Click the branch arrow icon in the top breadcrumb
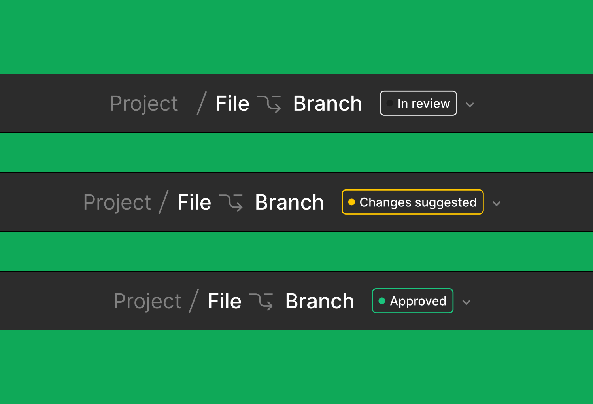 coord(269,103)
